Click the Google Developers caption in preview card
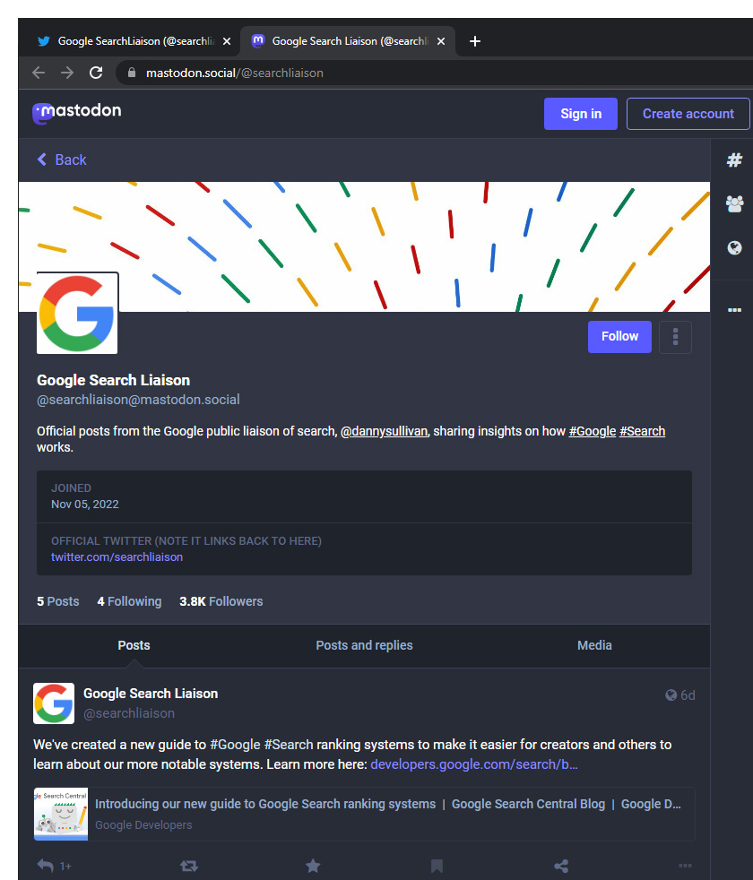Screen dimensions: 753x880 (143, 825)
